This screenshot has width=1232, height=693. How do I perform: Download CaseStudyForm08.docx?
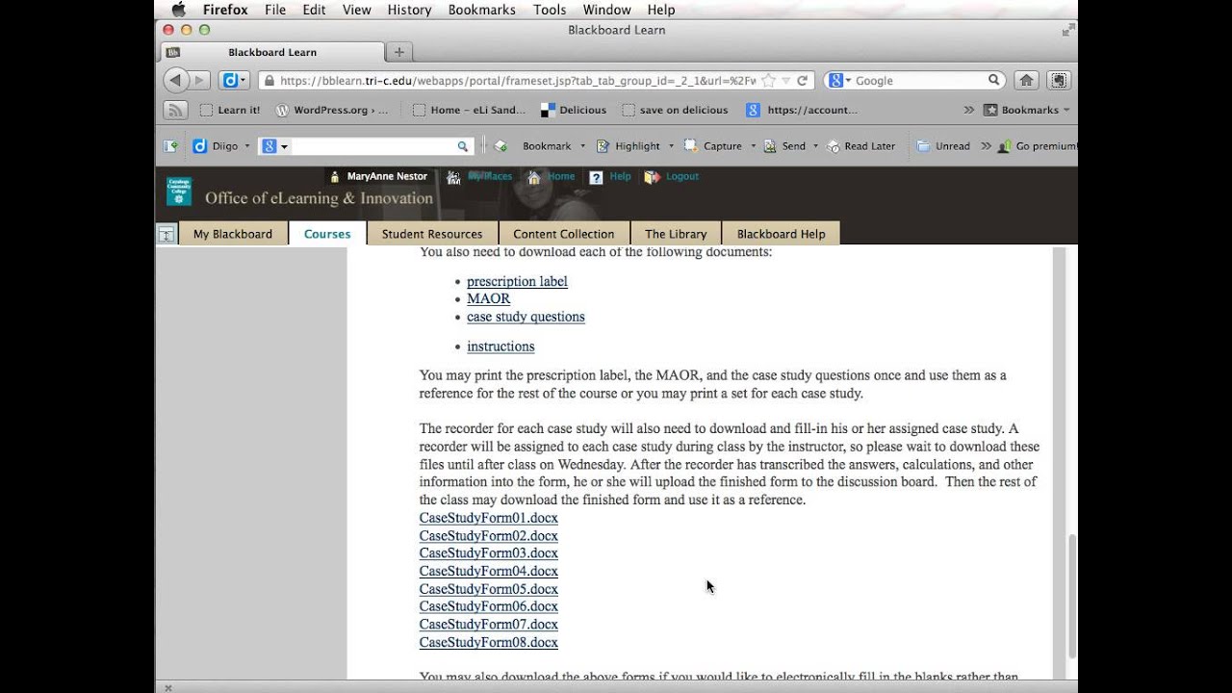(489, 643)
